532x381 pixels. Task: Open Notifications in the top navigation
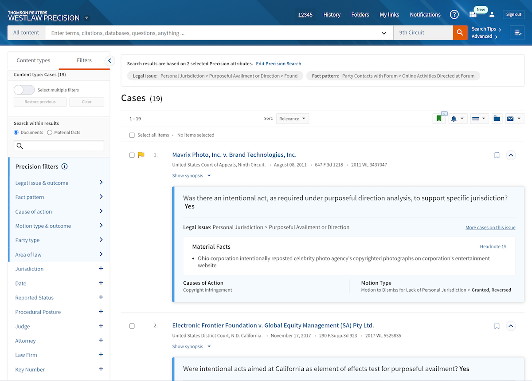(425, 15)
